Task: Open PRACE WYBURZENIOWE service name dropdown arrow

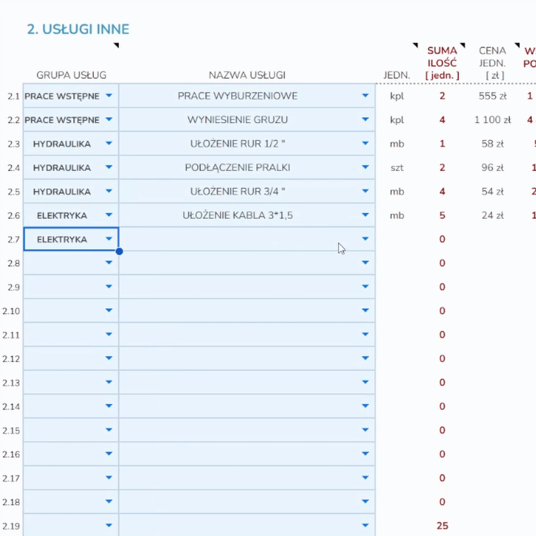Action: click(x=365, y=95)
